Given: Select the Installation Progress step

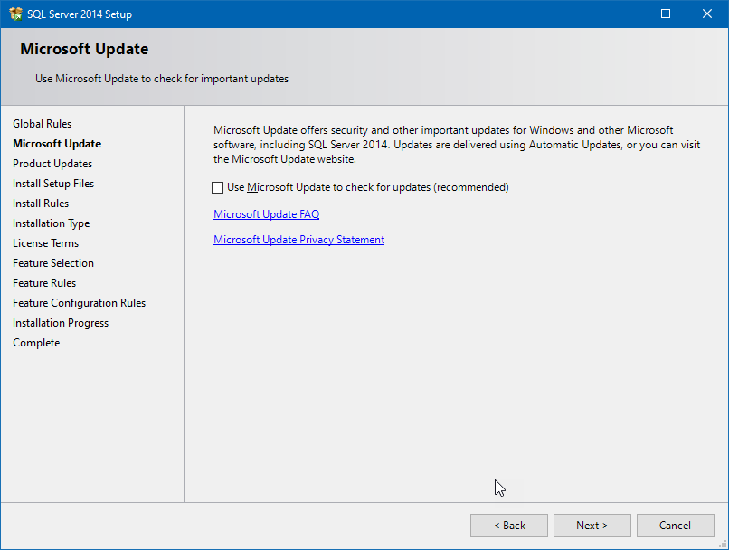Looking at the screenshot, I should (x=61, y=322).
